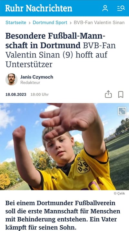Go to the Startseite breadcrumb

point(16,23)
